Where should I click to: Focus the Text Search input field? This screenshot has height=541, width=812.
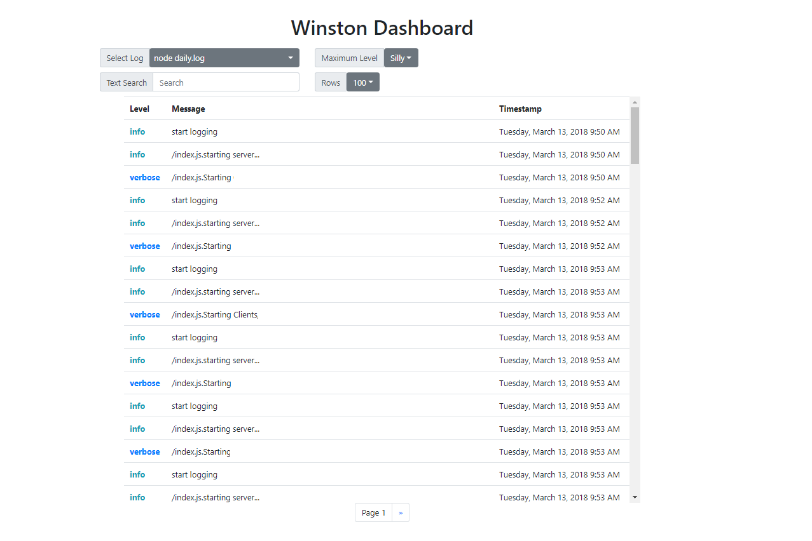coord(226,83)
